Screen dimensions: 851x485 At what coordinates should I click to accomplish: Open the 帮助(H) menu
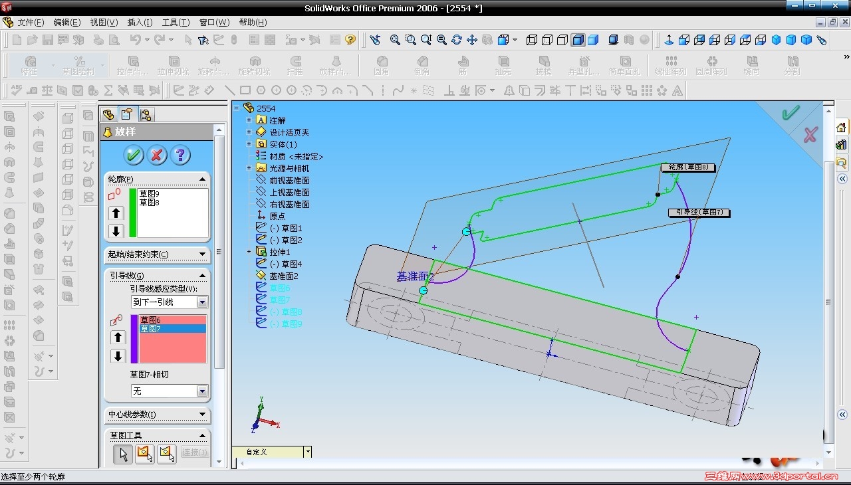253,22
